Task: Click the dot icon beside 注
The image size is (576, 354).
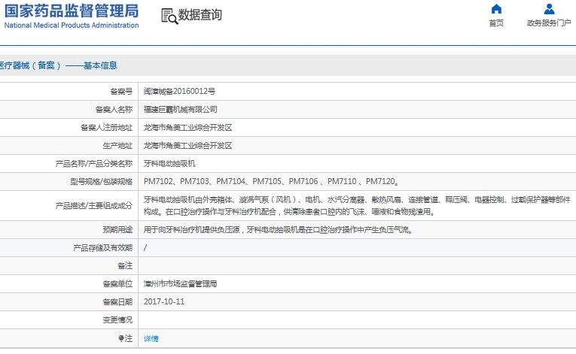Action: [x=121, y=338]
